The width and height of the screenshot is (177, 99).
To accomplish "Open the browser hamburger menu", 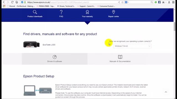I will [173, 2].
